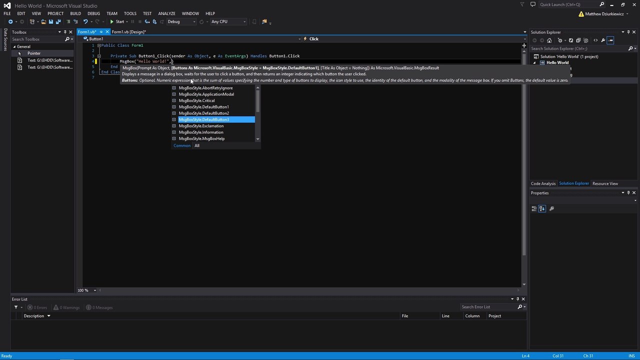Screen dimensions: 640x360
Task: Select the Hello World project node
Action: pos(557,63)
